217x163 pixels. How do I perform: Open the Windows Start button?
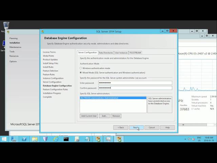[4, 139]
